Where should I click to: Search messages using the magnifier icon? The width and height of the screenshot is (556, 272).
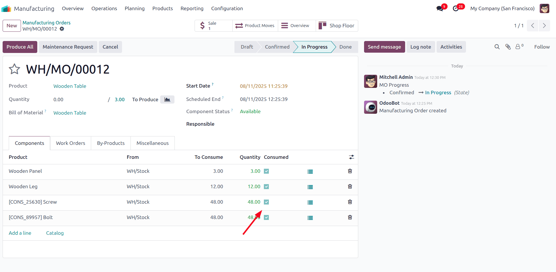click(x=497, y=47)
